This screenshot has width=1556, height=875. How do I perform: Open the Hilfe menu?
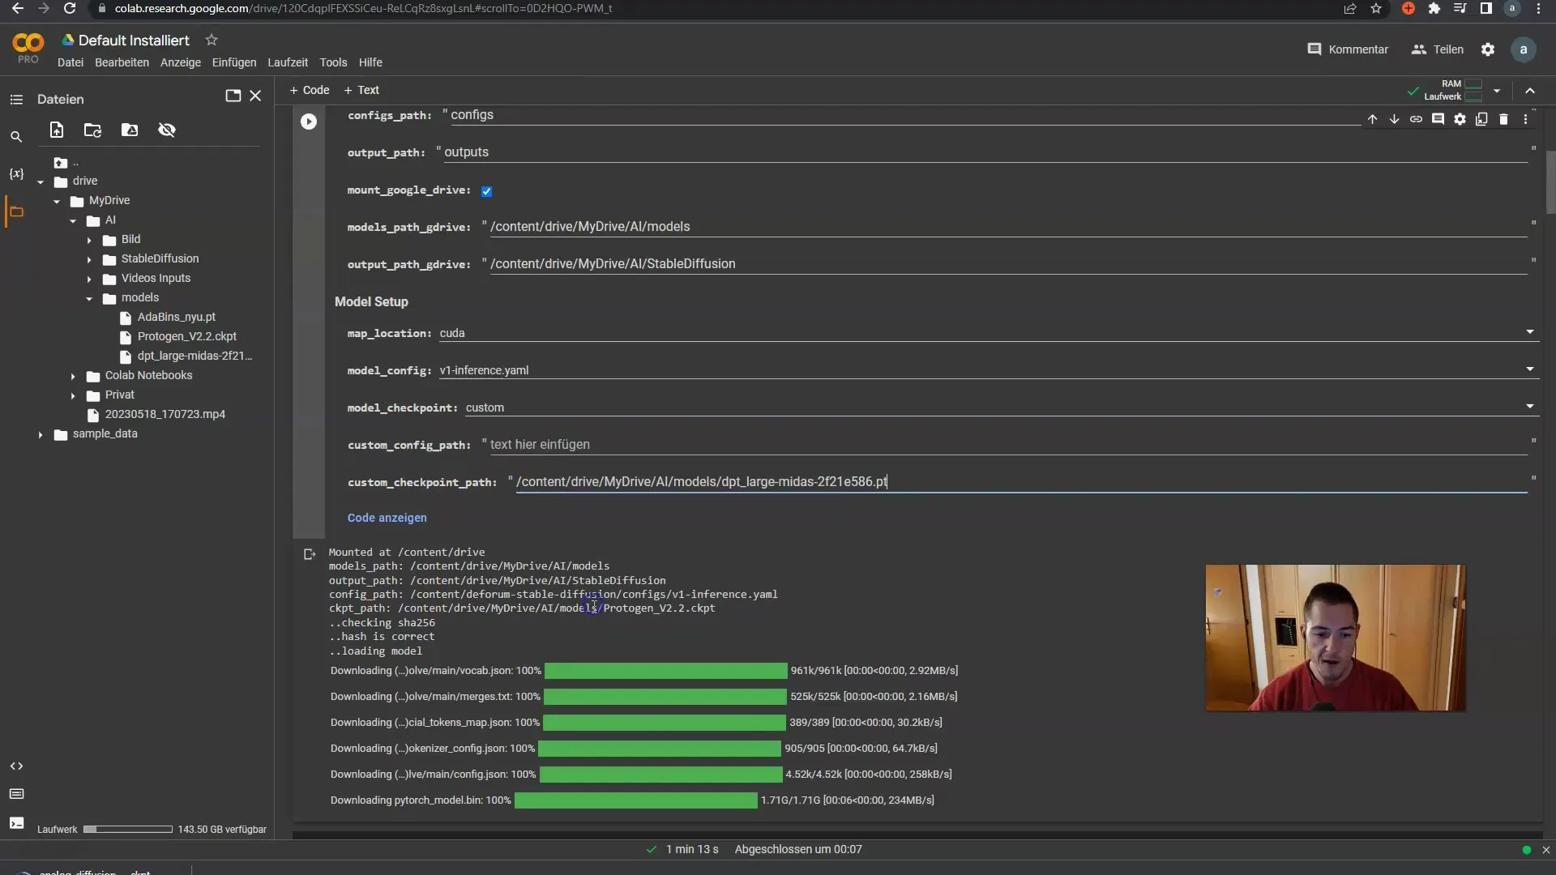click(370, 62)
